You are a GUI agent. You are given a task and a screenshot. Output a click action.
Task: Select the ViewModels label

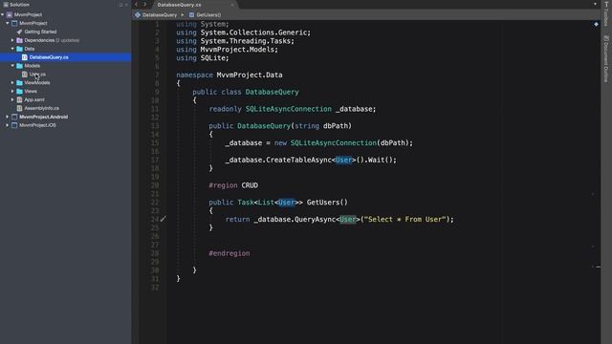point(37,83)
